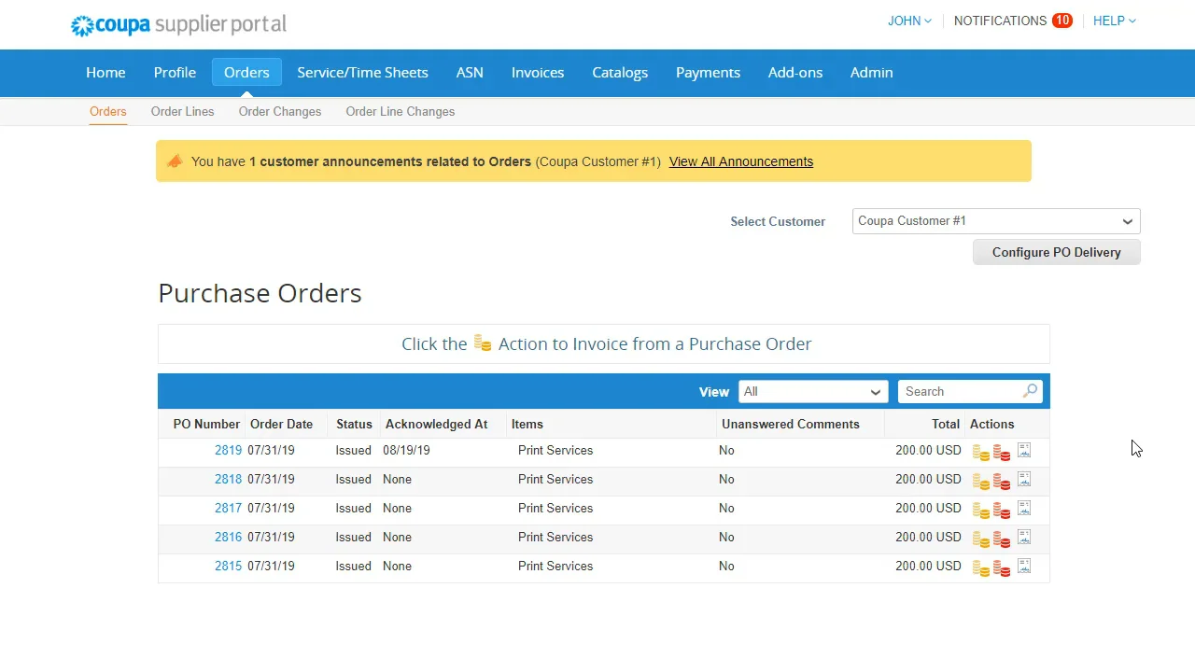Open document icon for PO 2815
This screenshot has width=1195, height=672.
[1024, 566]
